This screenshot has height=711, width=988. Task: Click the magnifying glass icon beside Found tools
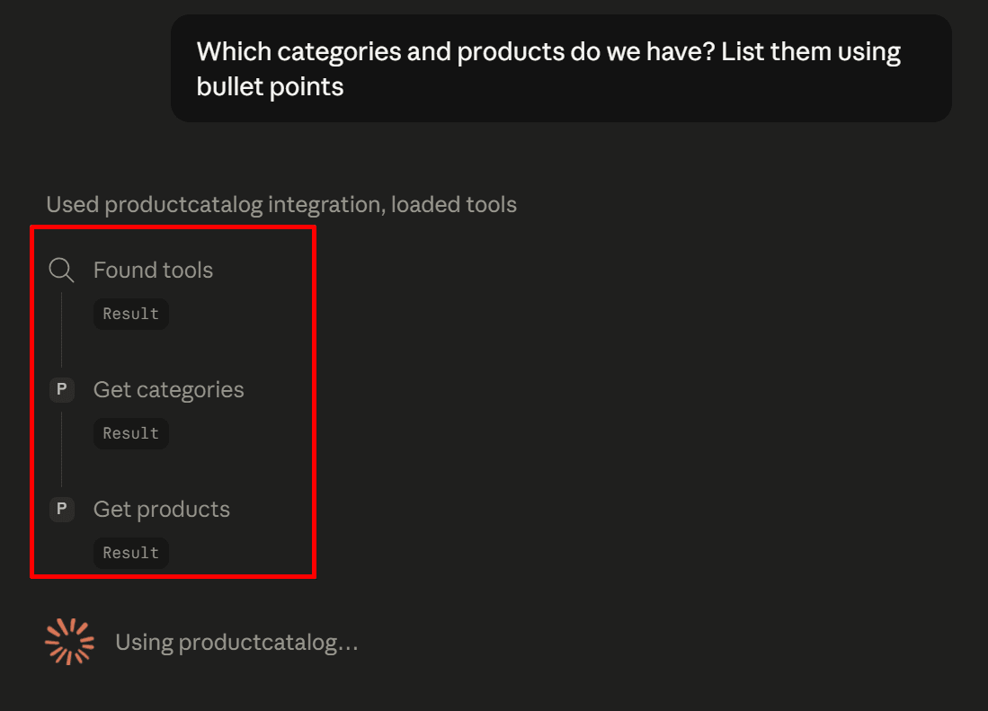click(x=61, y=270)
